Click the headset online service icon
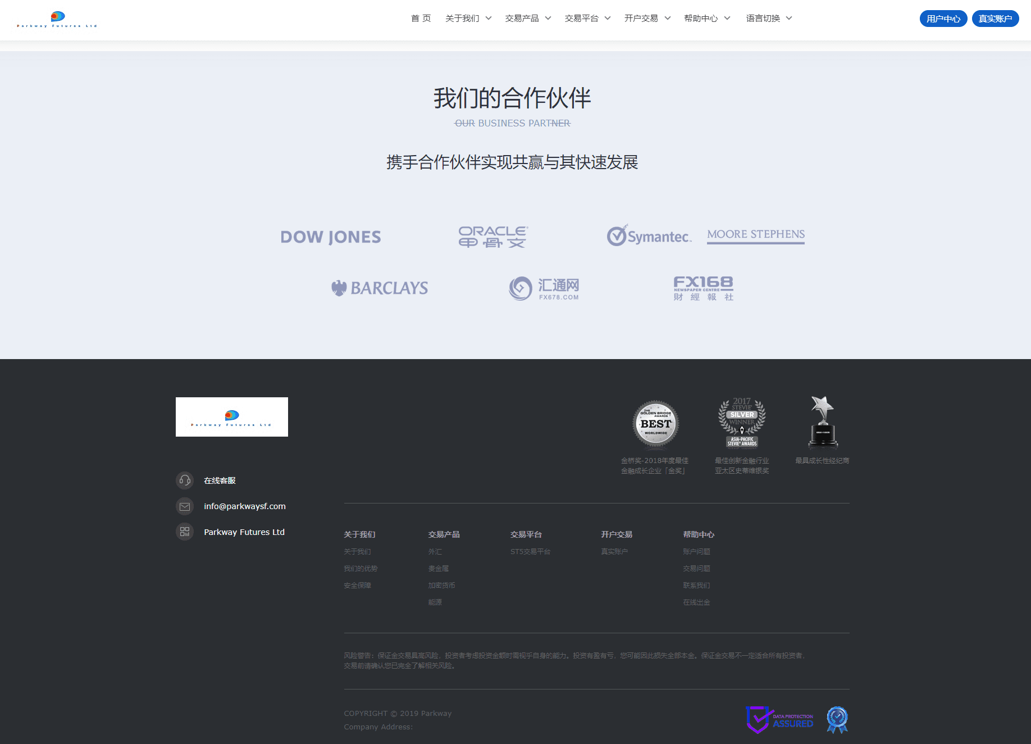1031x744 pixels. [185, 480]
